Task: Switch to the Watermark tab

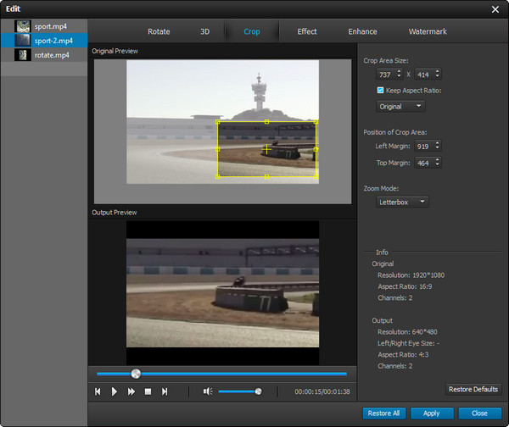Action: pyautogui.click(x=428, y=31)
